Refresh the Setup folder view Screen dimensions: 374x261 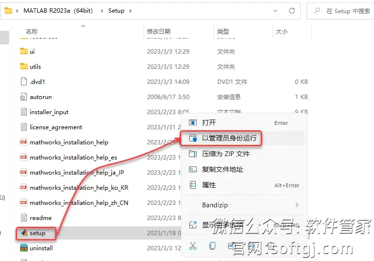coord(292,11)
